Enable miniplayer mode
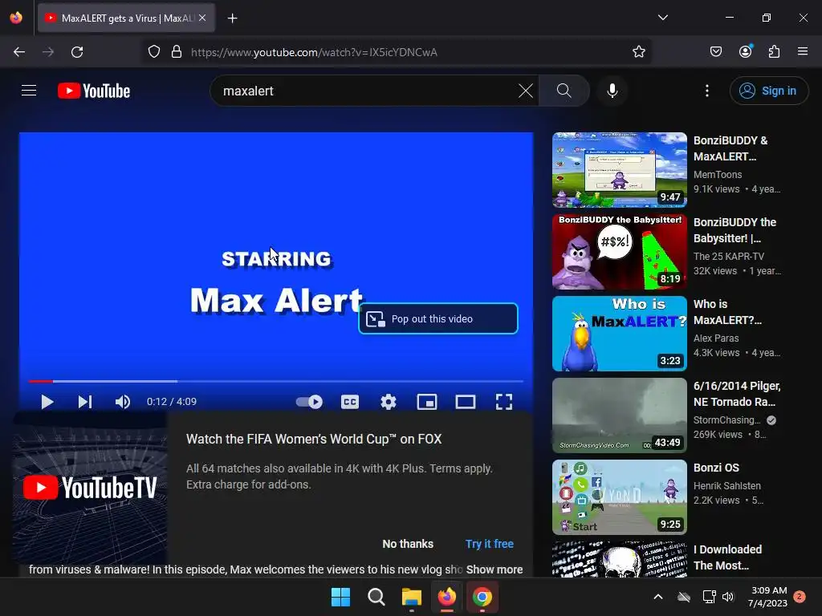The height and width of the screenshot is (616, 822). tap(427, 402)
